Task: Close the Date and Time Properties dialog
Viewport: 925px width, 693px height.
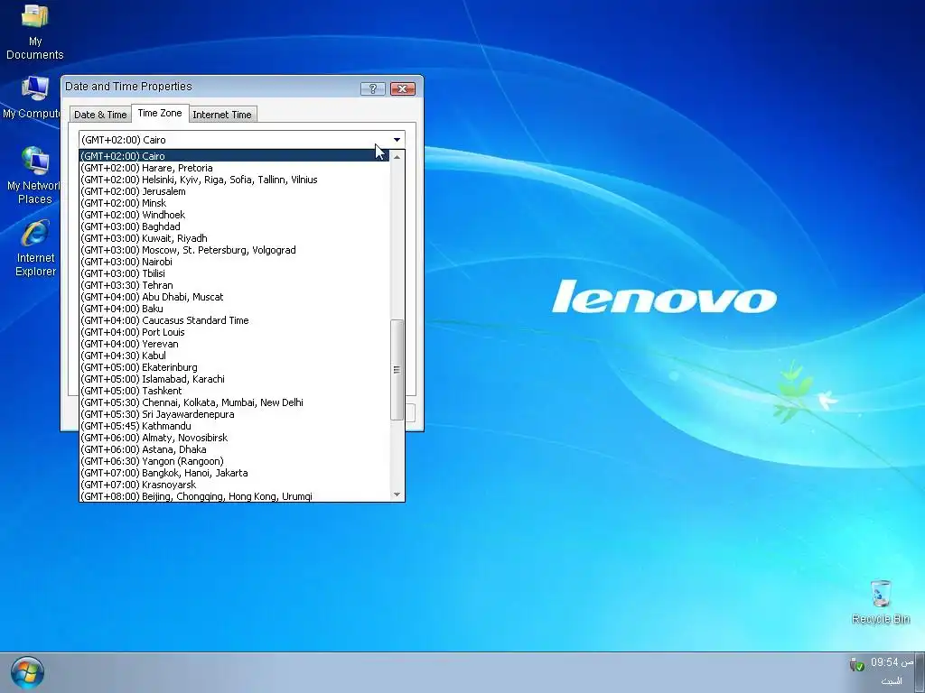Action: 403,88
